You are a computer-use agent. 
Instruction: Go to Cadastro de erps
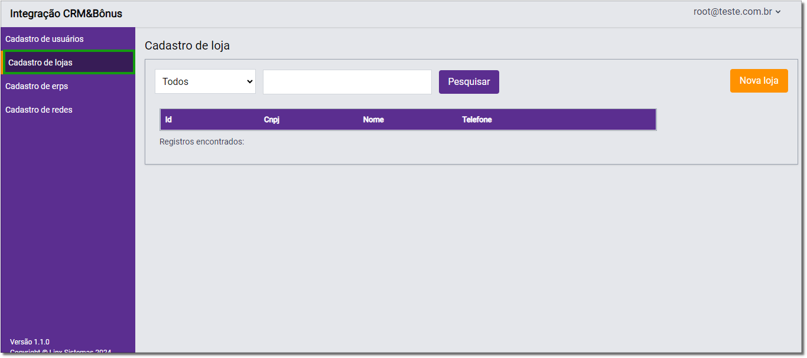[x=37, y=86]
